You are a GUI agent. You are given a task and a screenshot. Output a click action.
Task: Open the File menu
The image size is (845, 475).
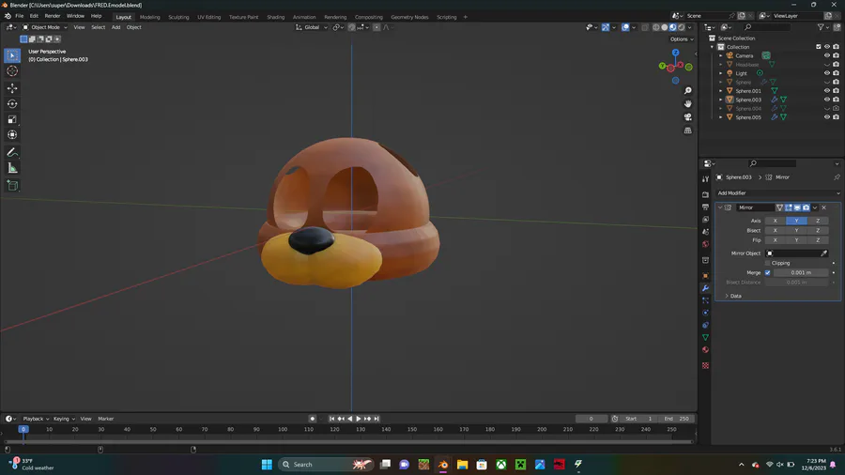point(20,16)
